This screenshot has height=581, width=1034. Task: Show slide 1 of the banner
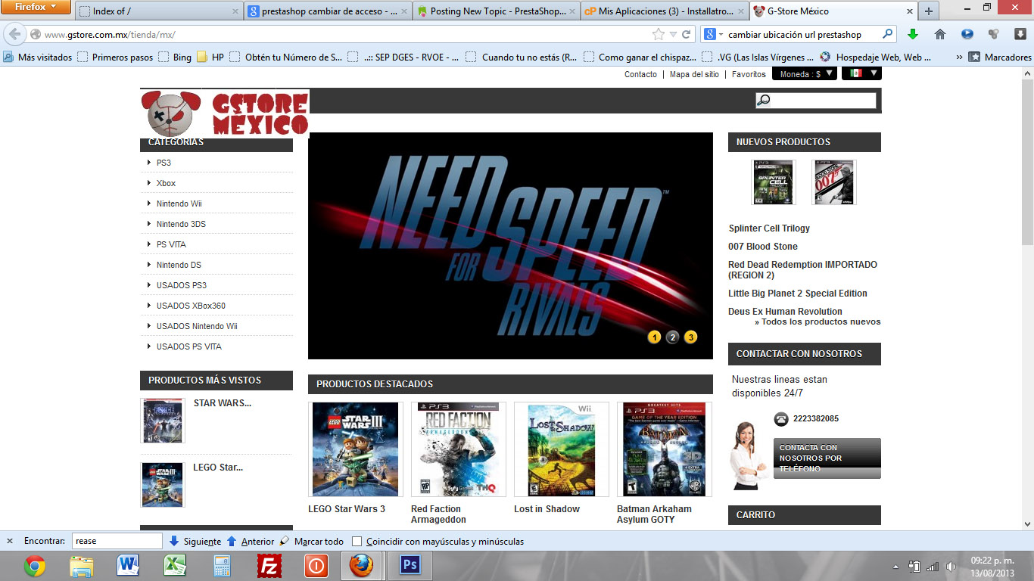pyautogui.click(x=655, y=337)
